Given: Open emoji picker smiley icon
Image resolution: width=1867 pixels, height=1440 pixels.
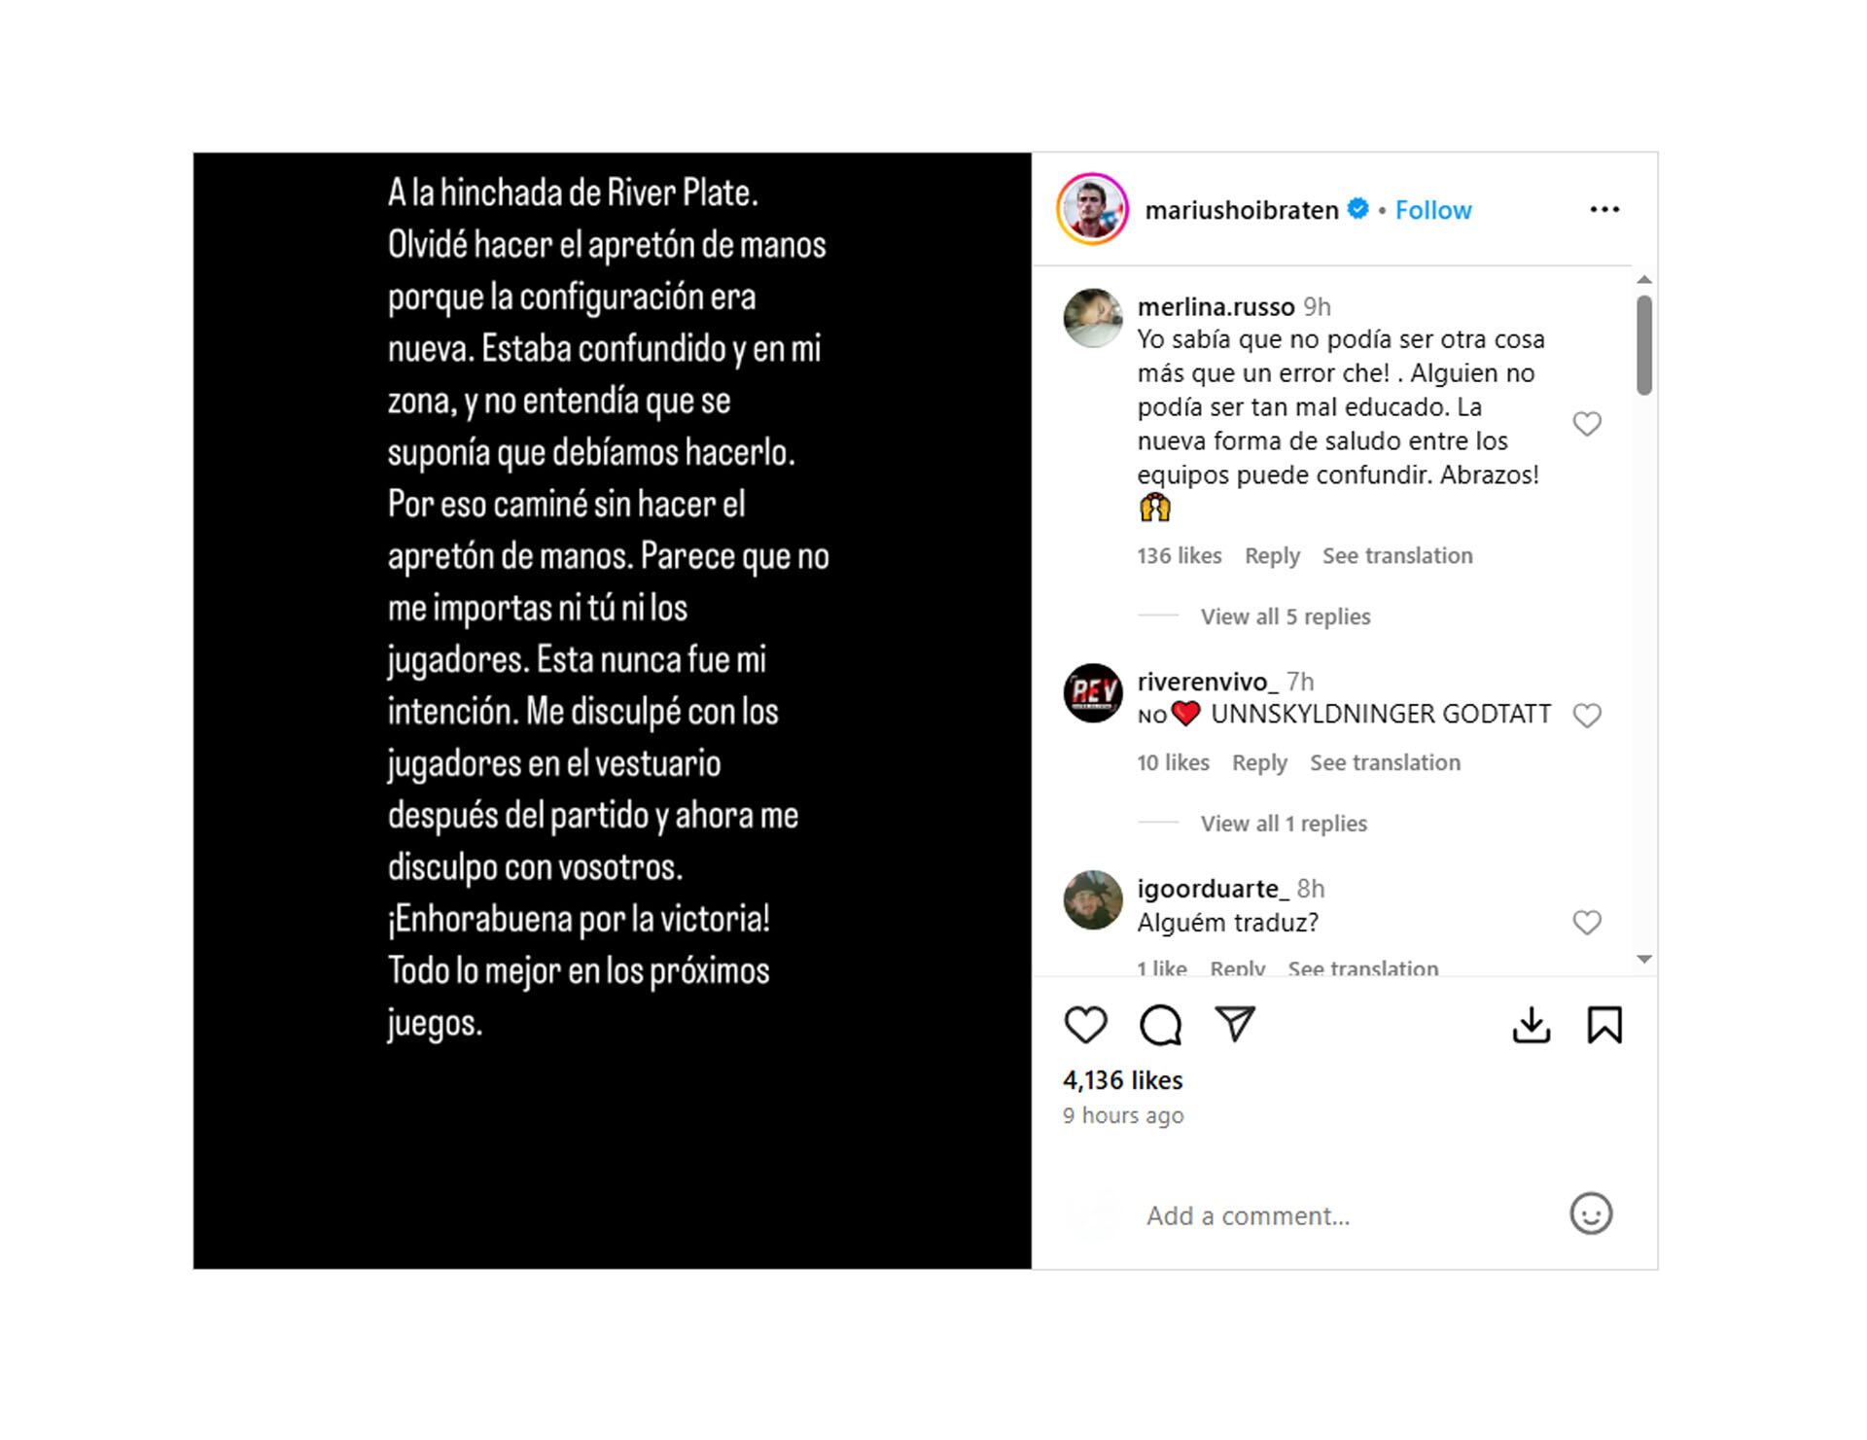Looking at the screenshot, I should (1591, 1213).
